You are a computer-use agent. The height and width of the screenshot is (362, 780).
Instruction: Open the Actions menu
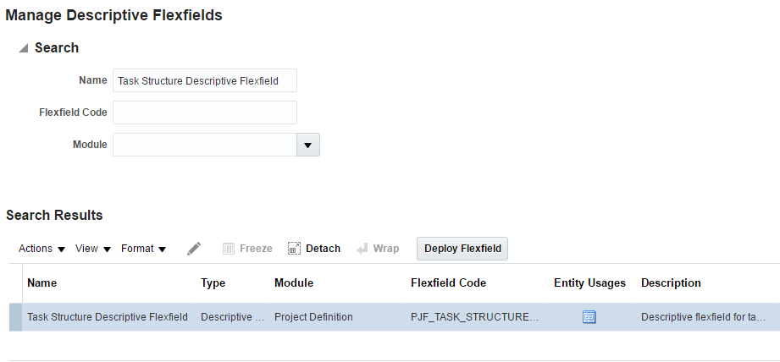(42, 249)
